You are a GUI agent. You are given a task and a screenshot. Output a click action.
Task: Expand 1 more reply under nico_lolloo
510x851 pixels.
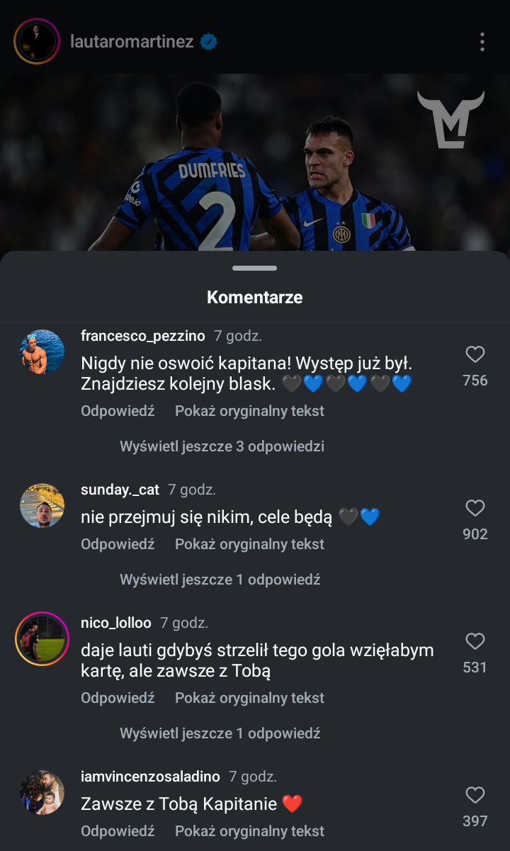(x=220, y=733)
